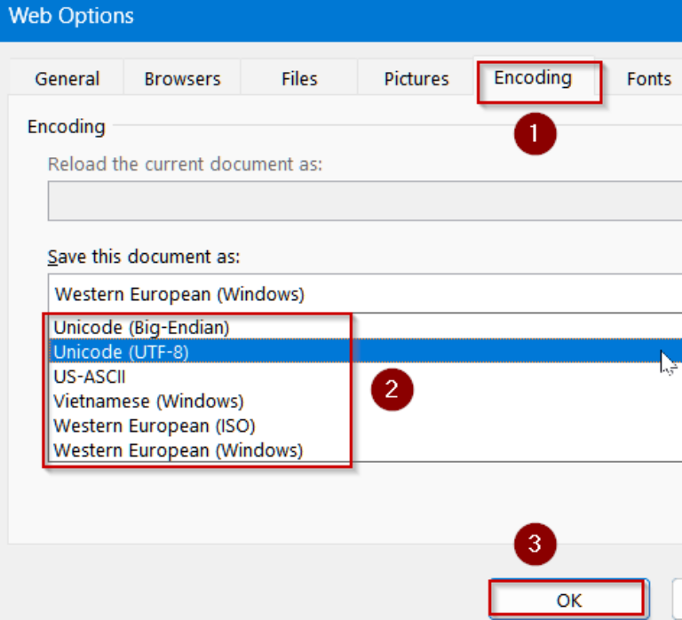This screenshot has width=682, height=620.
Task: Go to the Files tab
Action: (x=299, y=79)
